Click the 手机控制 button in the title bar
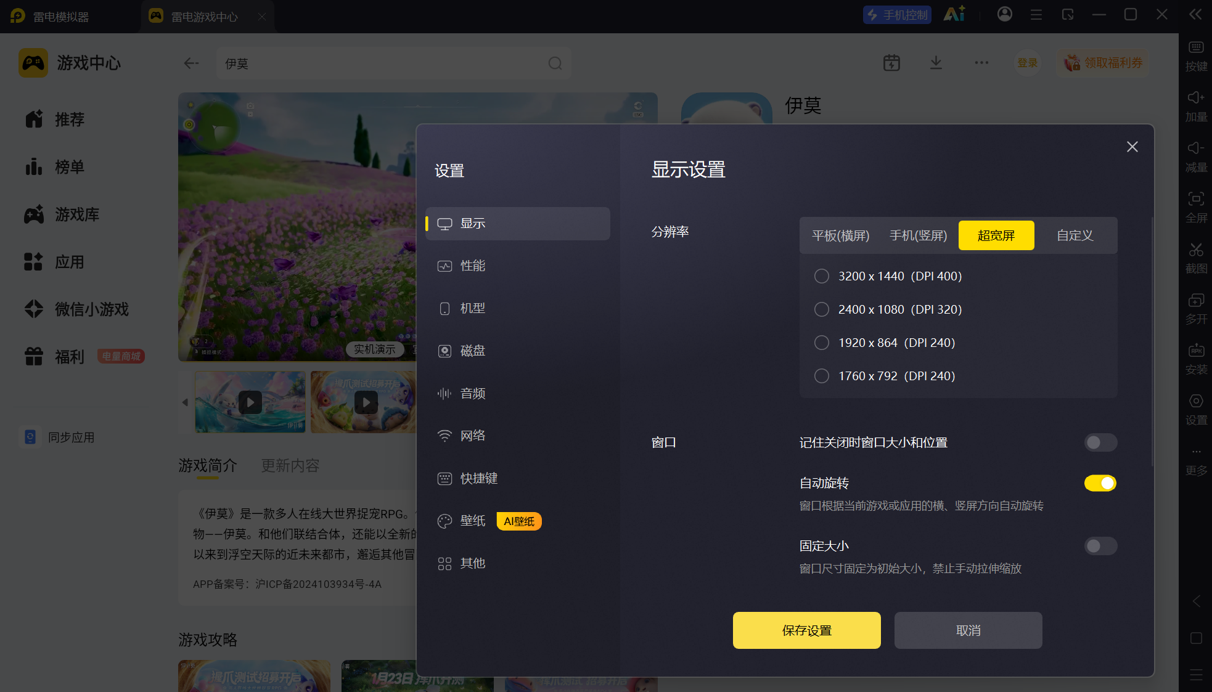 coord(897,15)
